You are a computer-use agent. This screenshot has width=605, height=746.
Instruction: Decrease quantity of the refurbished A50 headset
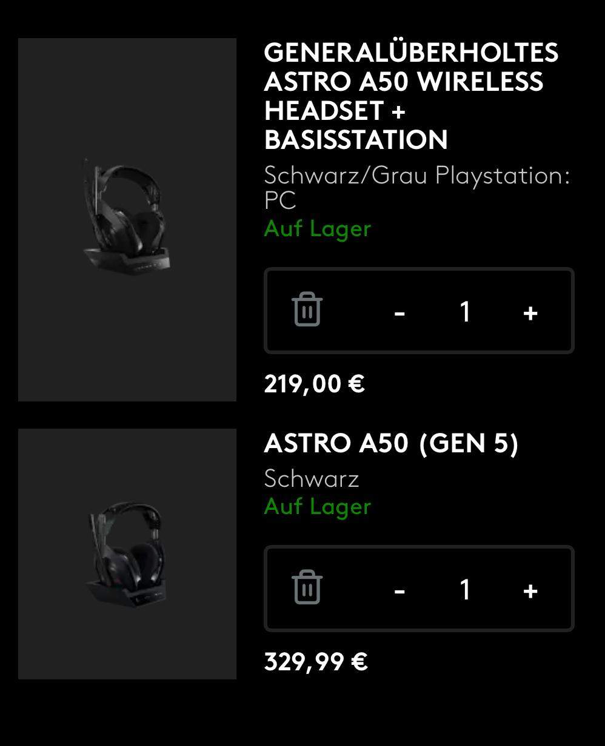[x=399, y=311]
